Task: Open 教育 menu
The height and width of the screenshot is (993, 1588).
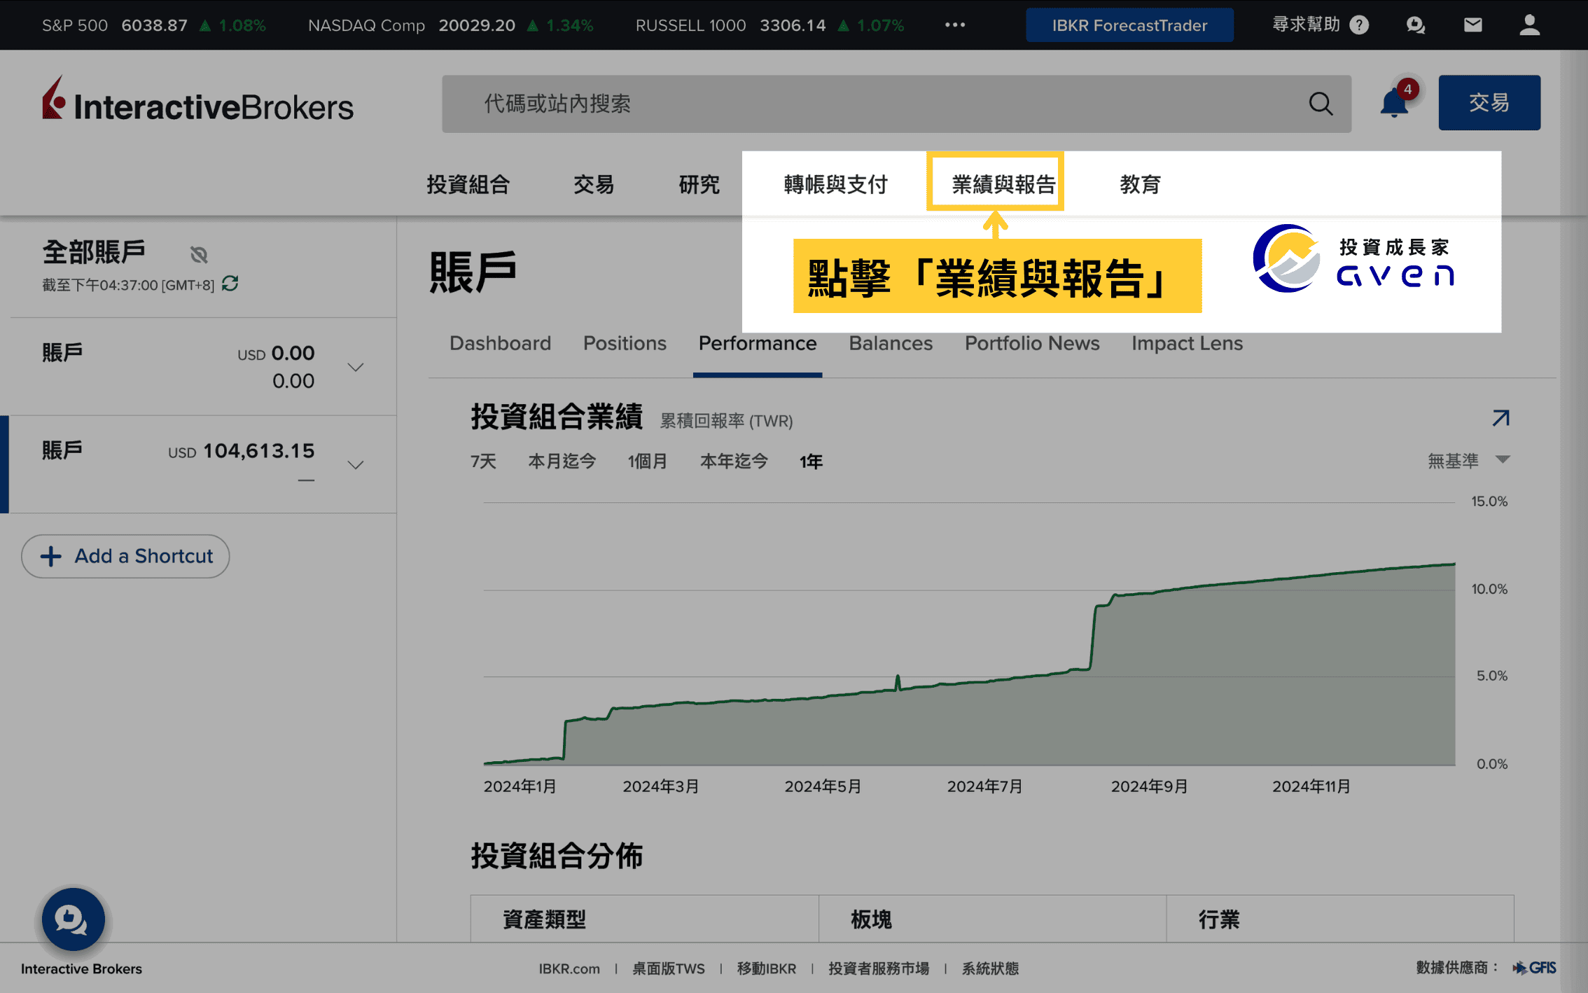Action: (1141, 184)
